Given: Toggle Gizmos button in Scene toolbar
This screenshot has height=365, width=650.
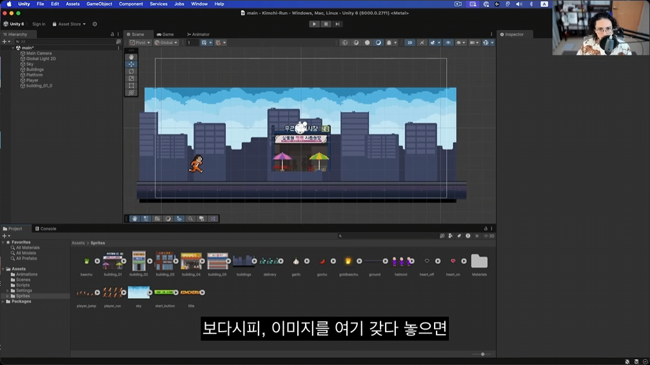Looking at the screenshot, I should pos(486,42).
